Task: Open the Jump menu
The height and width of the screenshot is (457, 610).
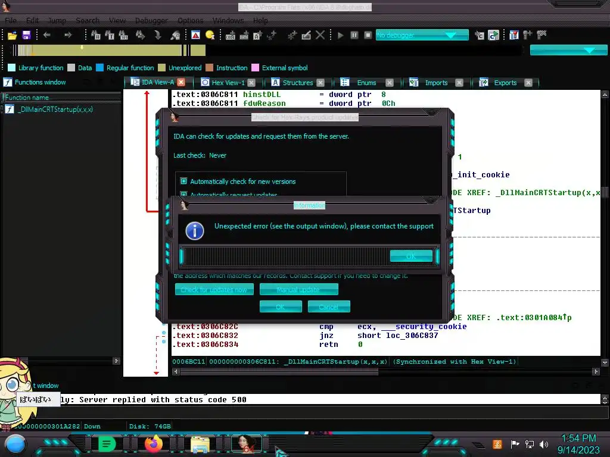Action: [57, 20]
